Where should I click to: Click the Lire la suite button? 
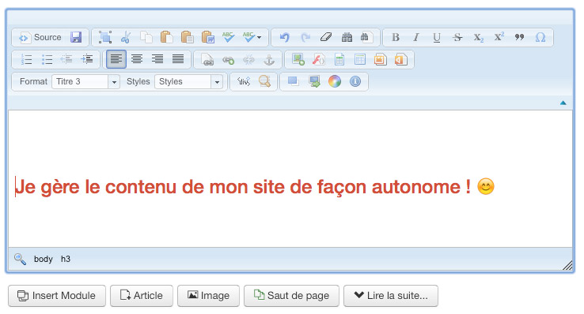click(x=391, y=296)
